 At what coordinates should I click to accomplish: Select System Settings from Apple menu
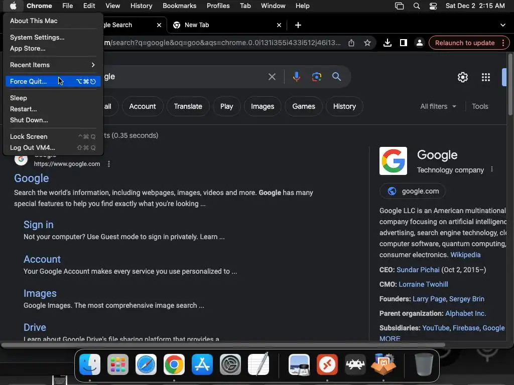53,37
